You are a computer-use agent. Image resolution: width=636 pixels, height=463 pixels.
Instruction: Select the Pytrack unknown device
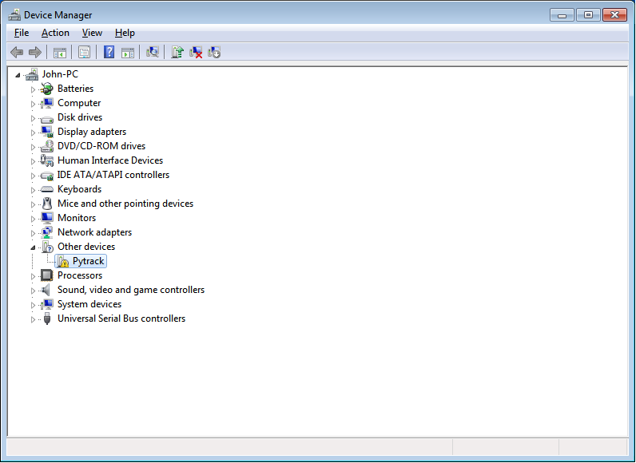[x=88, y=261]
